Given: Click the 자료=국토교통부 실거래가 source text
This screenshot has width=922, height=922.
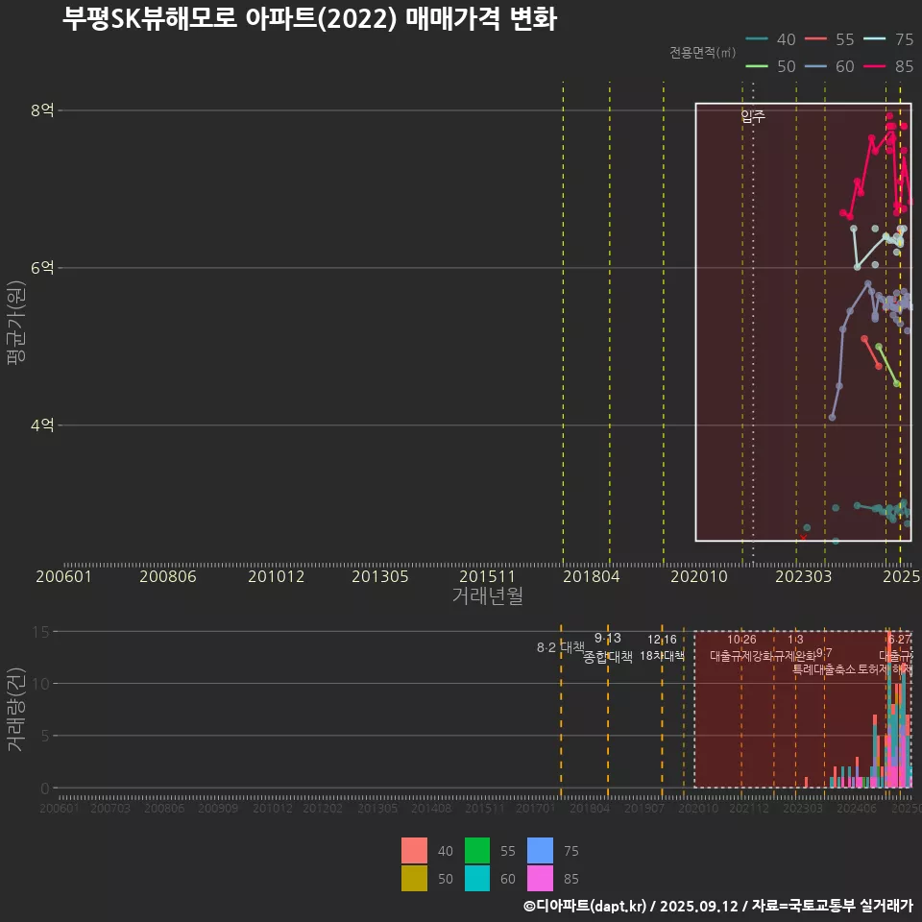Looking at the screenshot, I should click(x=832, y=906).
